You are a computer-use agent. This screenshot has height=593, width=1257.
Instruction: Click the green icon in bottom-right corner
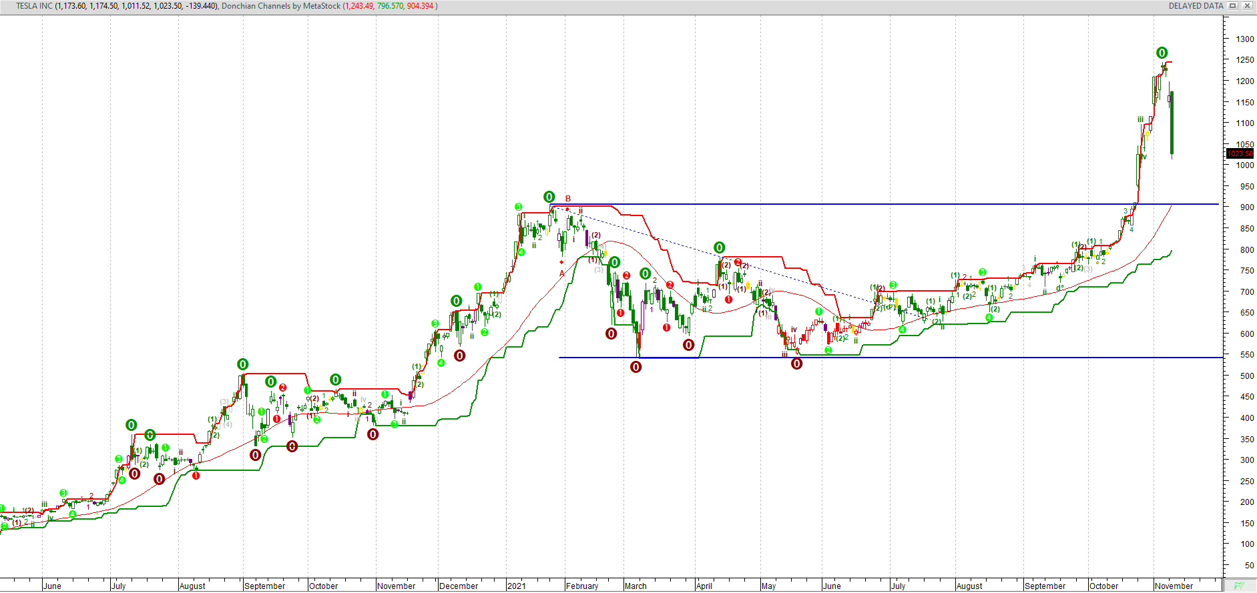(1239, 586)
